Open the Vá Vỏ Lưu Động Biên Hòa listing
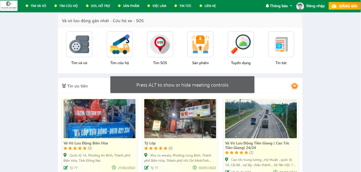 coord(86,143)
